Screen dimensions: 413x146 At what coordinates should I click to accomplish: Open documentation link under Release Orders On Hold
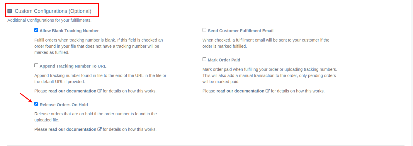72,129
